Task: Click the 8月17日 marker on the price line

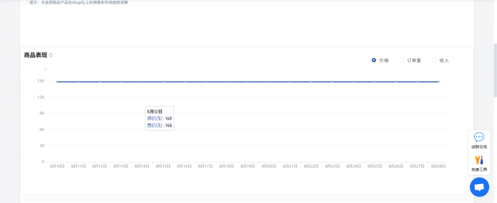Action: point(205,82)
